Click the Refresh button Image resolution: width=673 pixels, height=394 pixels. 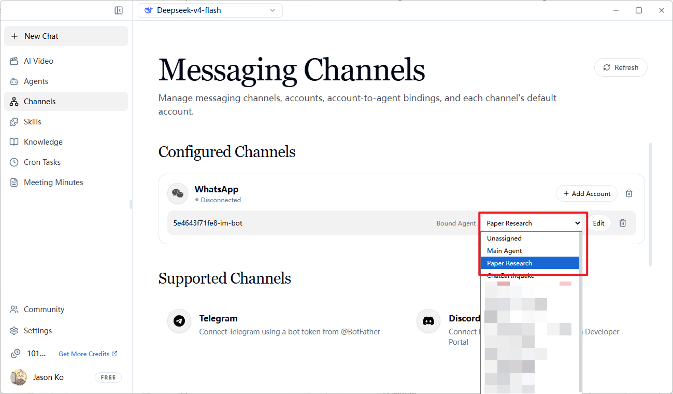[621, 67]
